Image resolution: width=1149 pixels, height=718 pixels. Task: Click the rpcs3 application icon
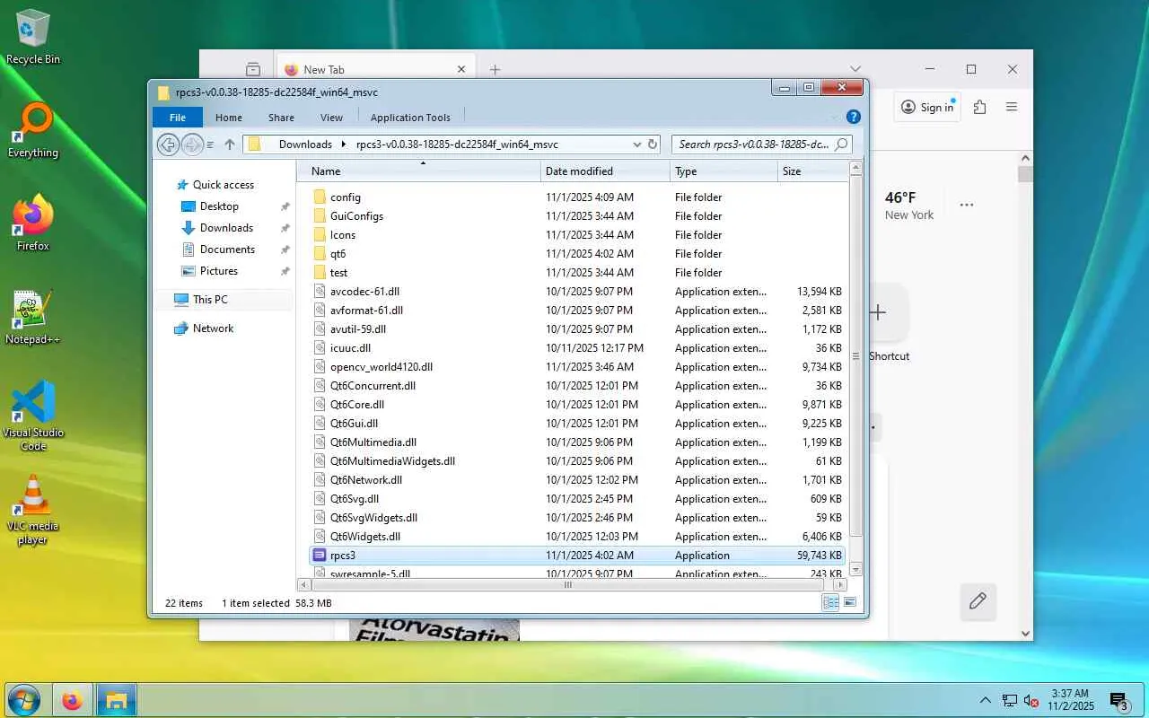[x=320, y=555]
